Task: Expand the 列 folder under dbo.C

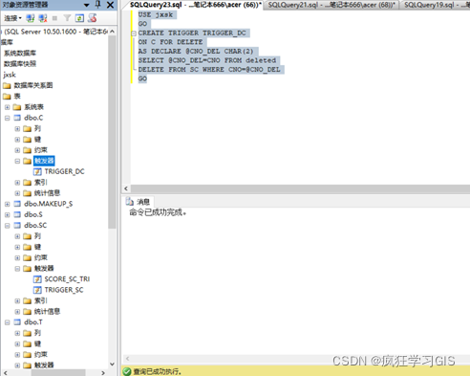Action: (17, 129)
